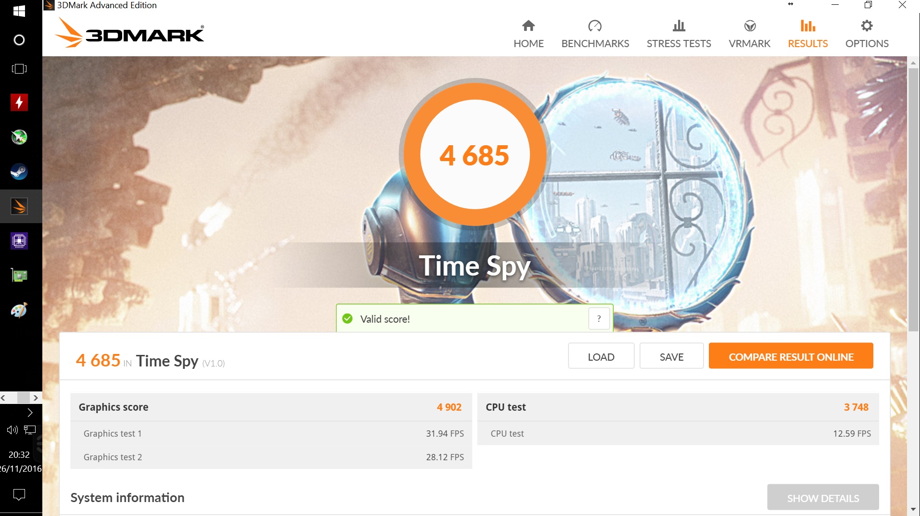Open the OPTIONS tab
This screenshot has height=516, width=920.
pos(867,34)
